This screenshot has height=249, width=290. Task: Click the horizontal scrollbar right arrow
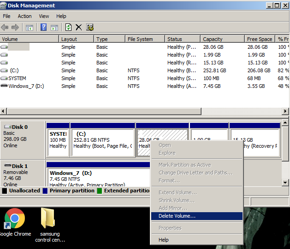coord(285,111)
